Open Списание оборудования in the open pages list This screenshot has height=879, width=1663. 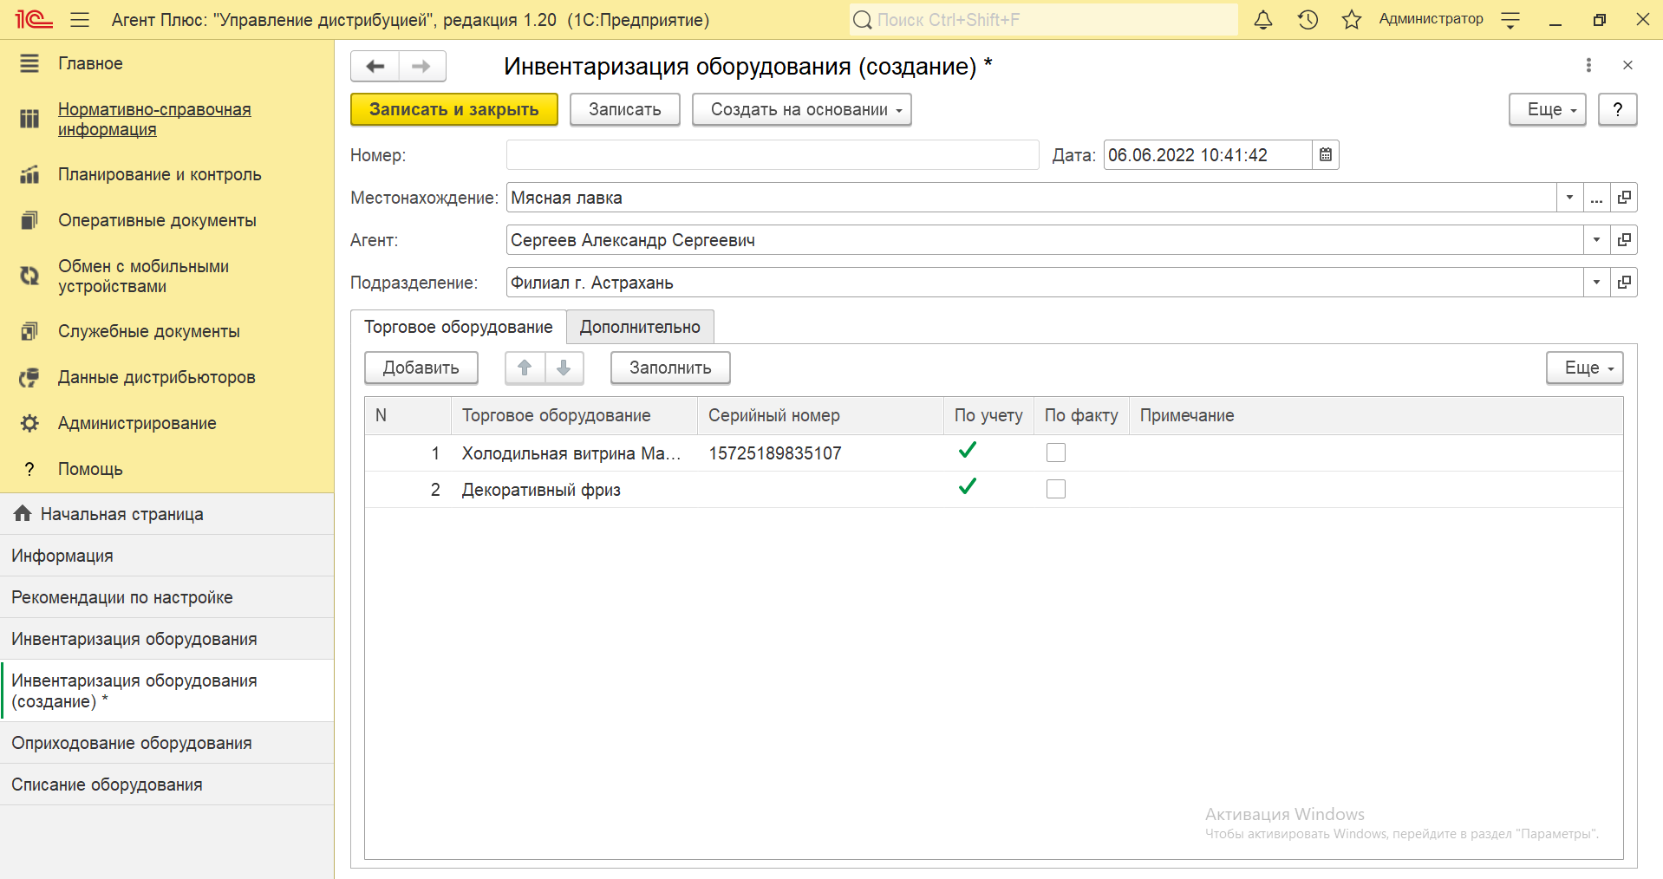point(107,785)
